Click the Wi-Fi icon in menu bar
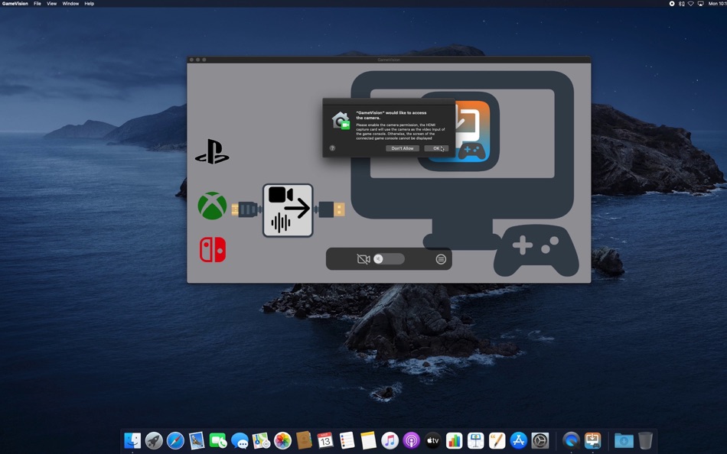 click(691, 3)
